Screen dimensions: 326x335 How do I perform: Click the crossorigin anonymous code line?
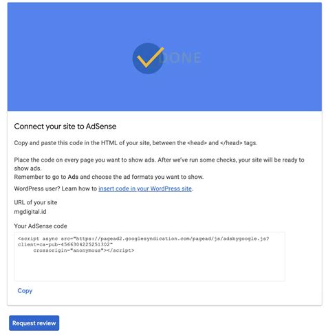pyautogui.click(x=84, y=250)
